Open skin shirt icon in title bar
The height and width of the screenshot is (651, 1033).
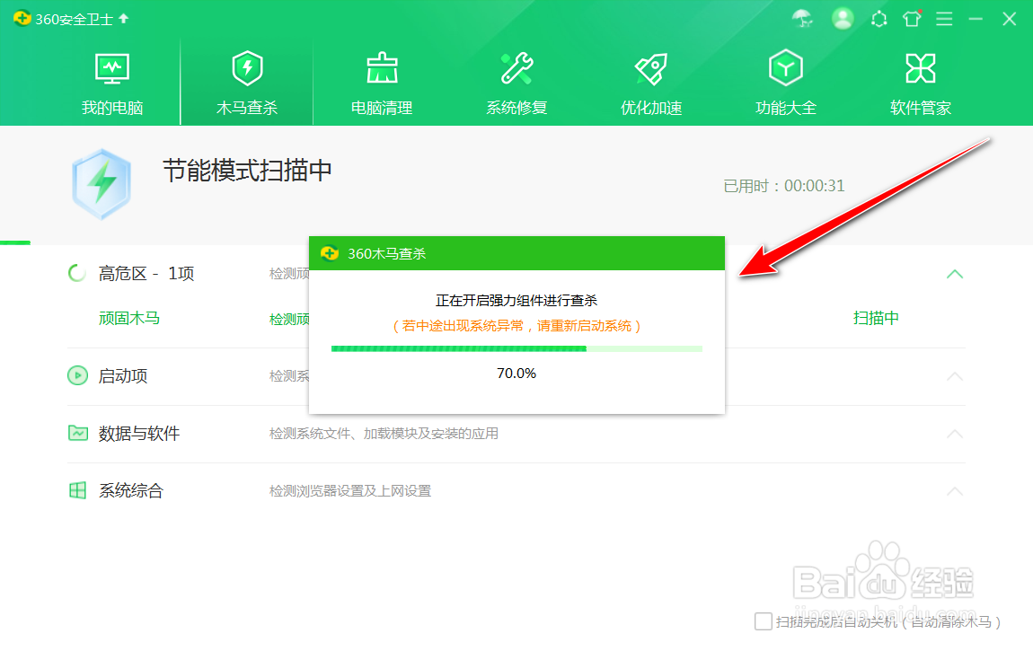pyautogui.click(x=912, y=19)
